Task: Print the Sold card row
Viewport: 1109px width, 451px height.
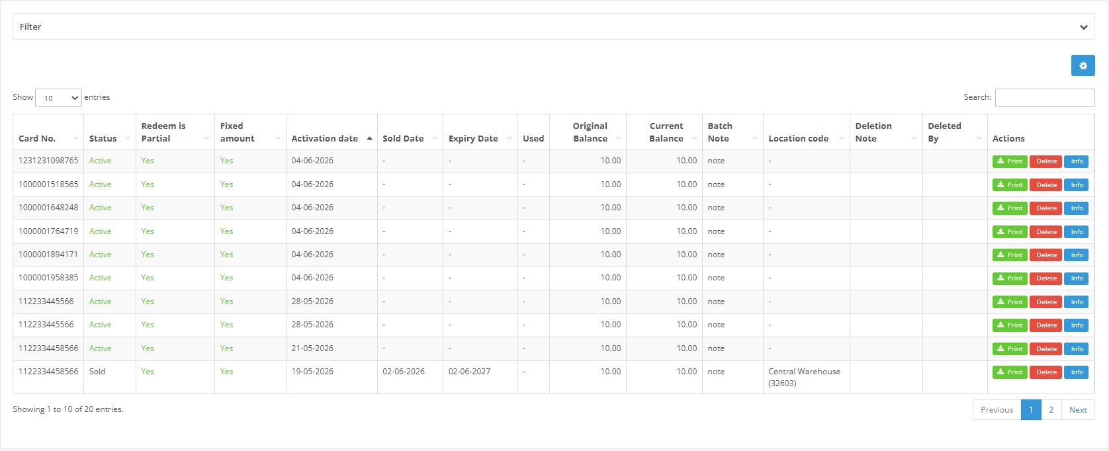Action: (x=1010, y=372)
